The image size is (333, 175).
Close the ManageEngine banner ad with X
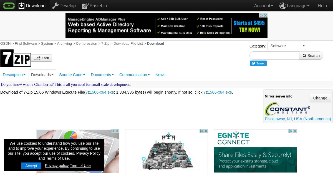point(266,16)
